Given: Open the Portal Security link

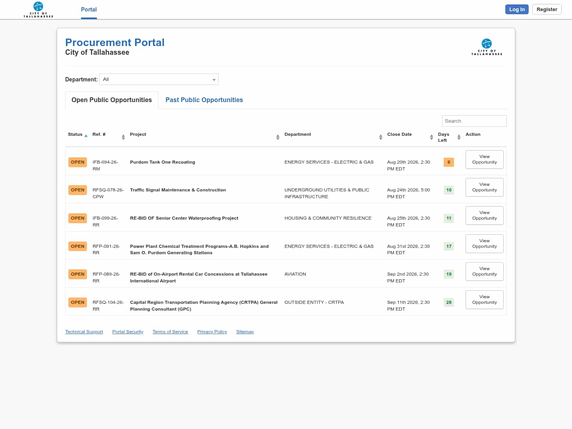Looking at the screenshot, I should pyautogui.click(x=128, y=332).
